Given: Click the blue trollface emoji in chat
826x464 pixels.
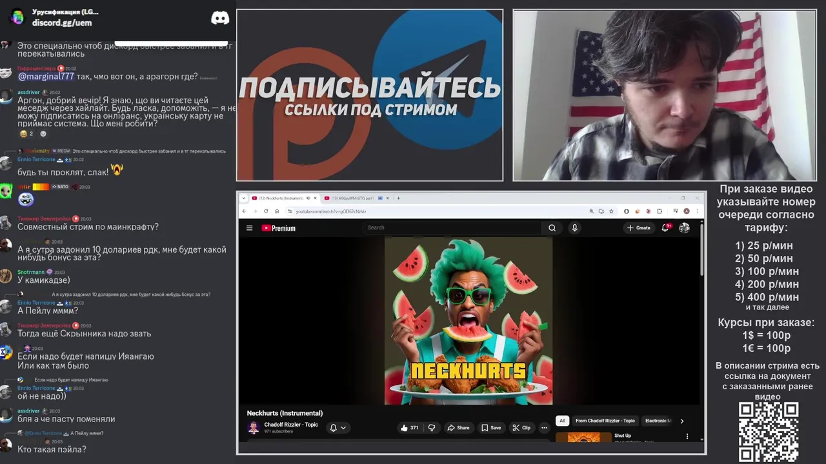Looking at the screenshot, I should click(26, 200).
